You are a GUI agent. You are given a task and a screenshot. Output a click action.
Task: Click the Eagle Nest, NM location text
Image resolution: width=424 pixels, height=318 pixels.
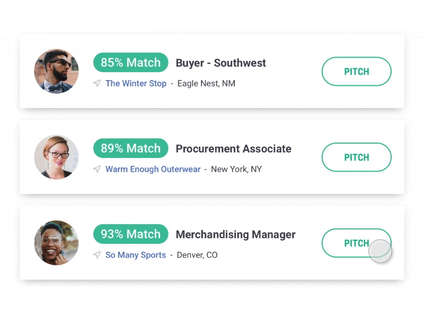coord(206,83)
